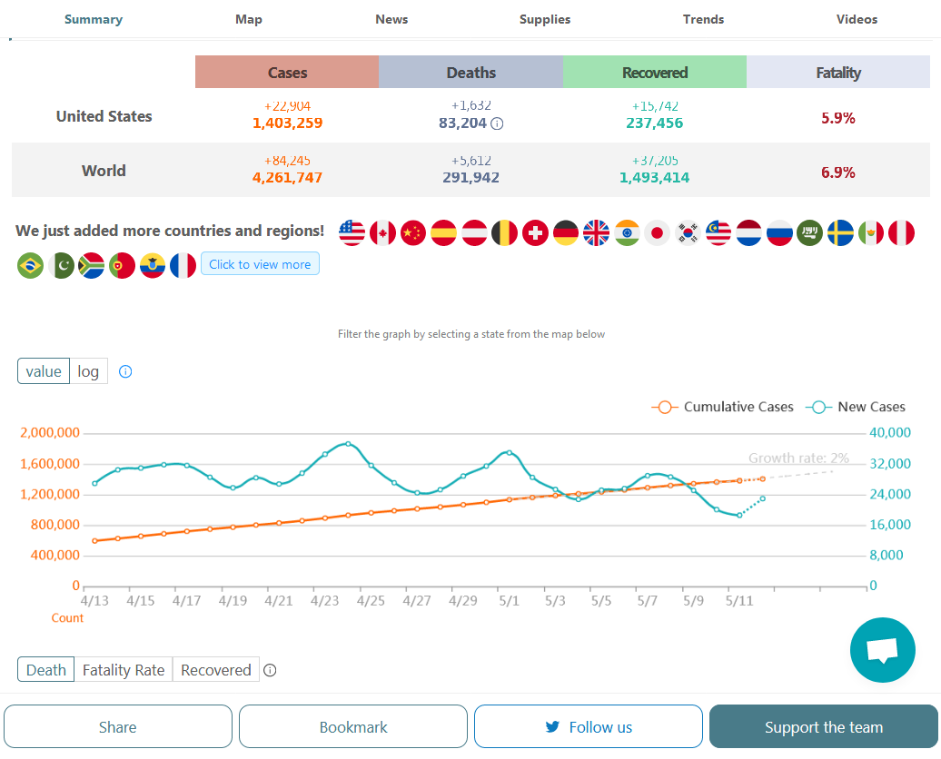The height and width of the screenshot is (759, 941).
Task: Show the Death chart
Action: pyautogui.click(x=46, y=670)
